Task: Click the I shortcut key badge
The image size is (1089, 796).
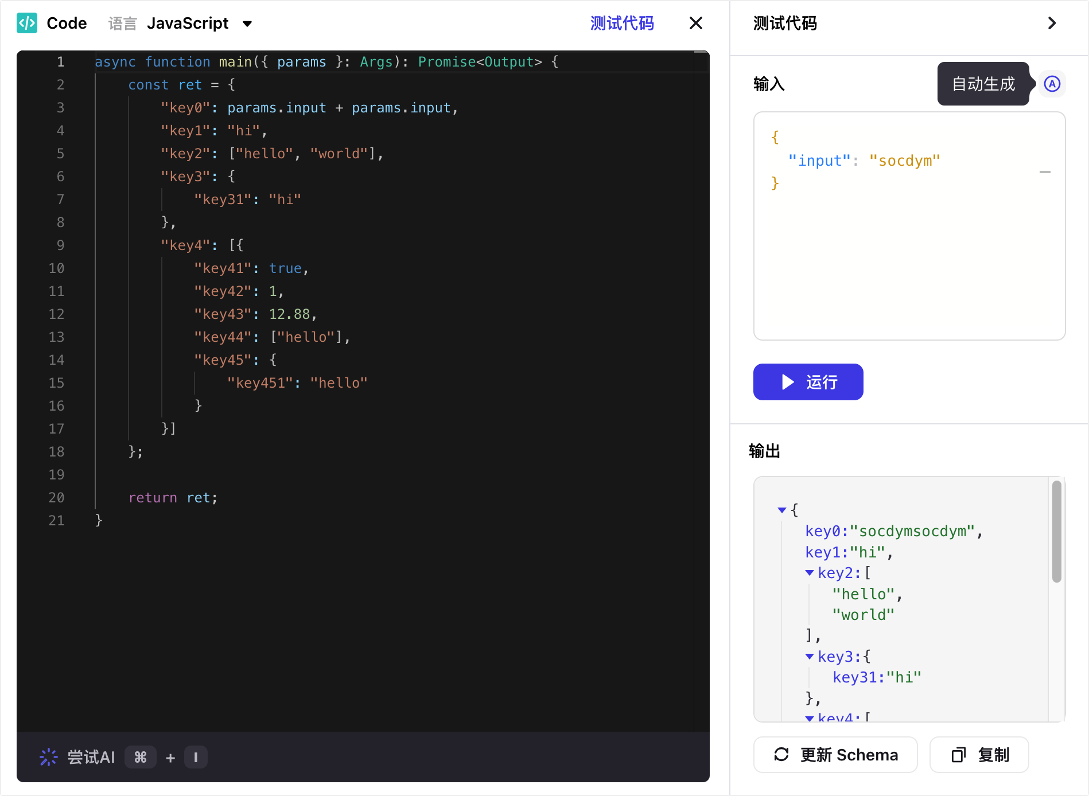Action: pyautogui.click(x=196, y=757)
